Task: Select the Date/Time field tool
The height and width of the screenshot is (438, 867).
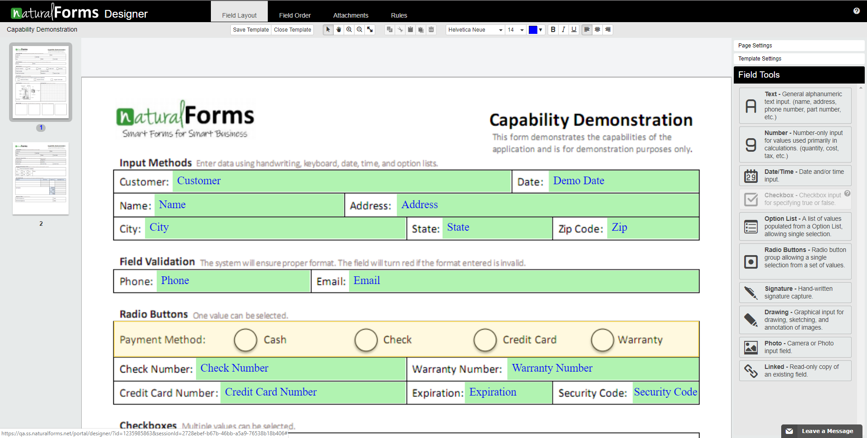Action: [795, 176]
